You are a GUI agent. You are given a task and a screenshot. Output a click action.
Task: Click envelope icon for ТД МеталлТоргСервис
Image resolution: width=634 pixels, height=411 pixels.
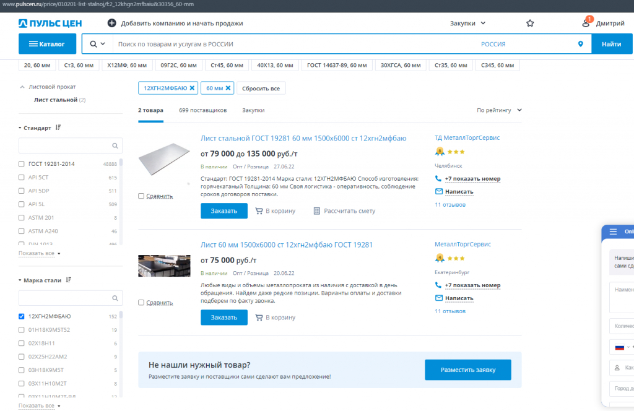pos(439,191)
